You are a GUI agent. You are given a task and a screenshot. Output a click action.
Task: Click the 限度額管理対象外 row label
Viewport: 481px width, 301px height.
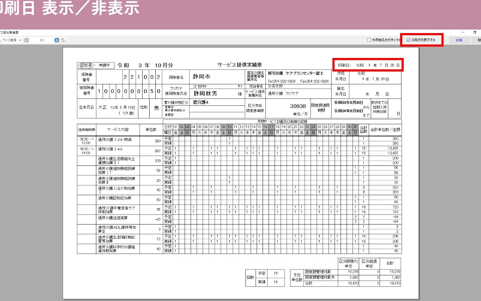click(x=320, y=278)
